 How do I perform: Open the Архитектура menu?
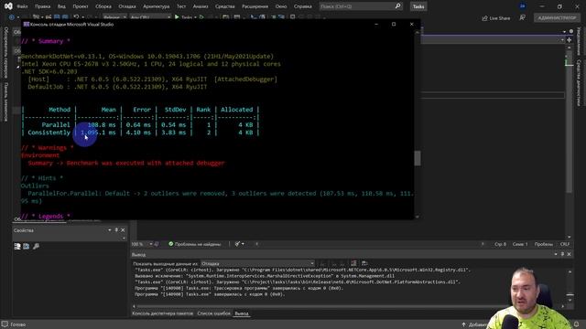pos(157,6)
